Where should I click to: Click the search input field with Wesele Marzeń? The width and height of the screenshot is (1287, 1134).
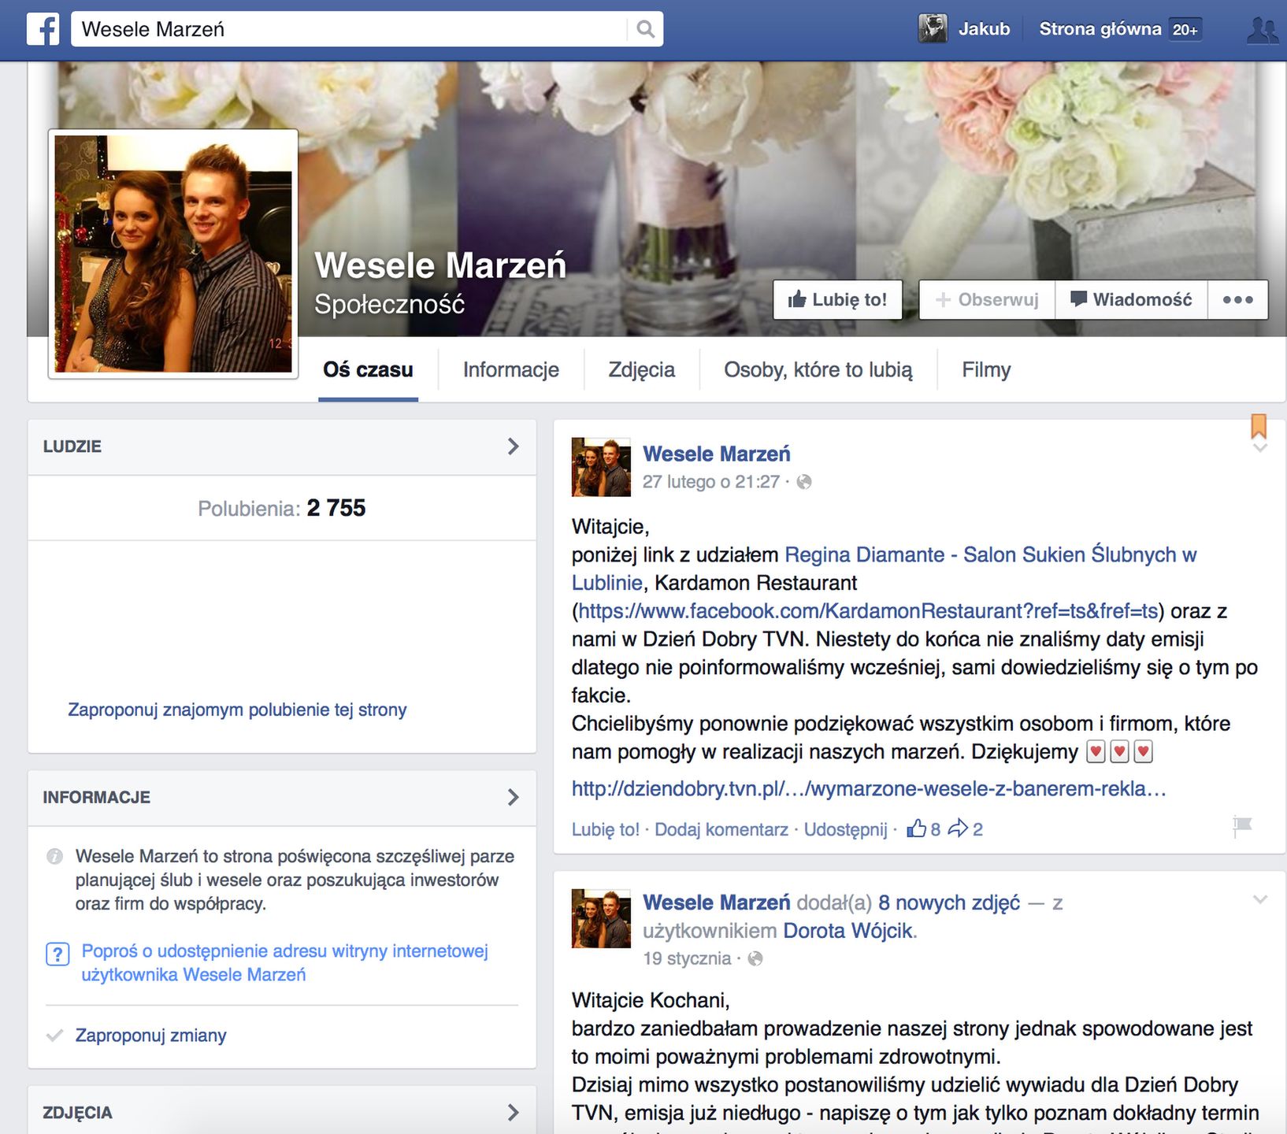point(350,29)
